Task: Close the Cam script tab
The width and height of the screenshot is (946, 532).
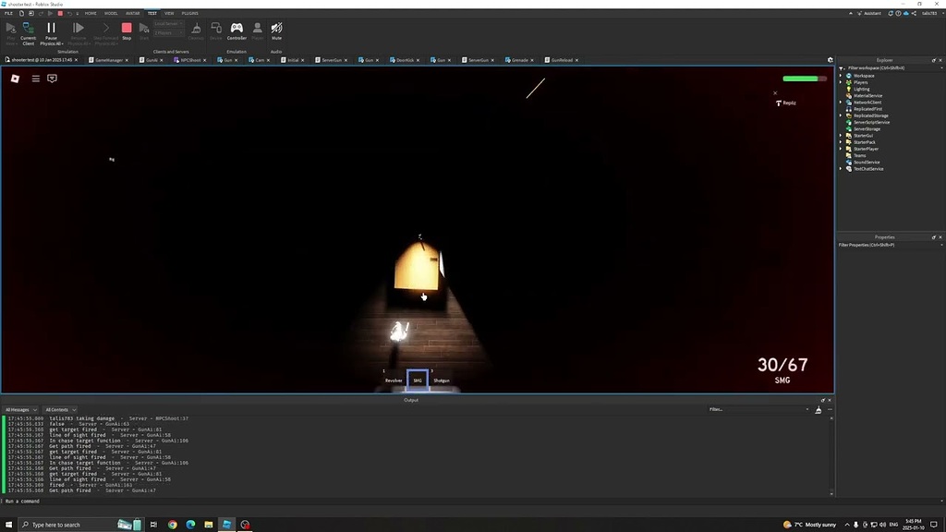Action: tap(269, 60)
